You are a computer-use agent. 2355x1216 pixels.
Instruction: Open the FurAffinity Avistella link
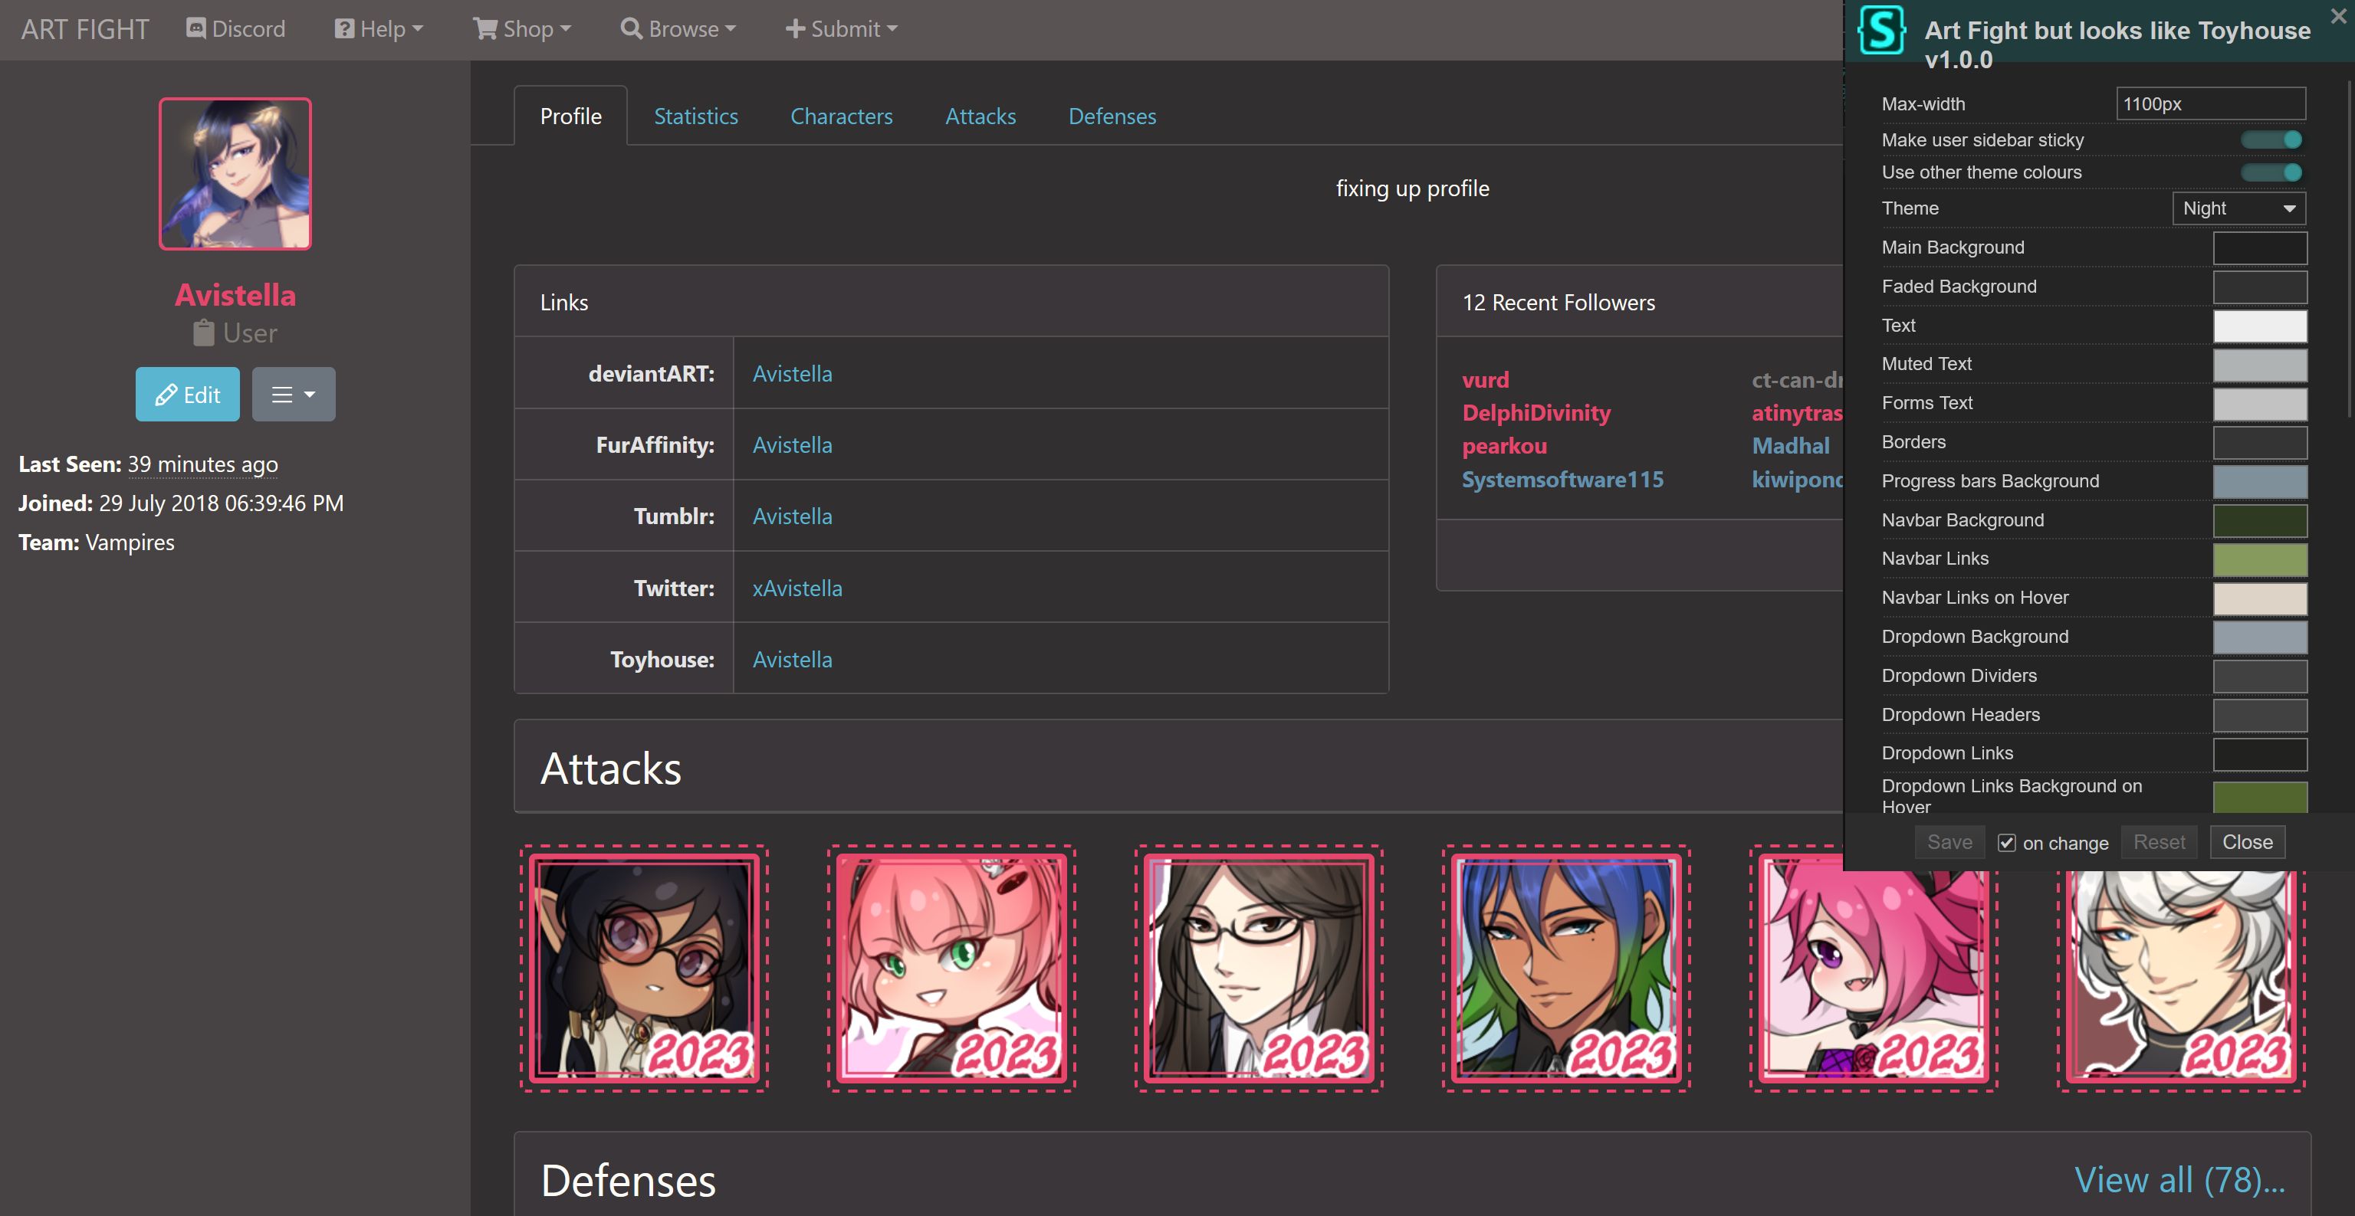[x=792, y=445]
